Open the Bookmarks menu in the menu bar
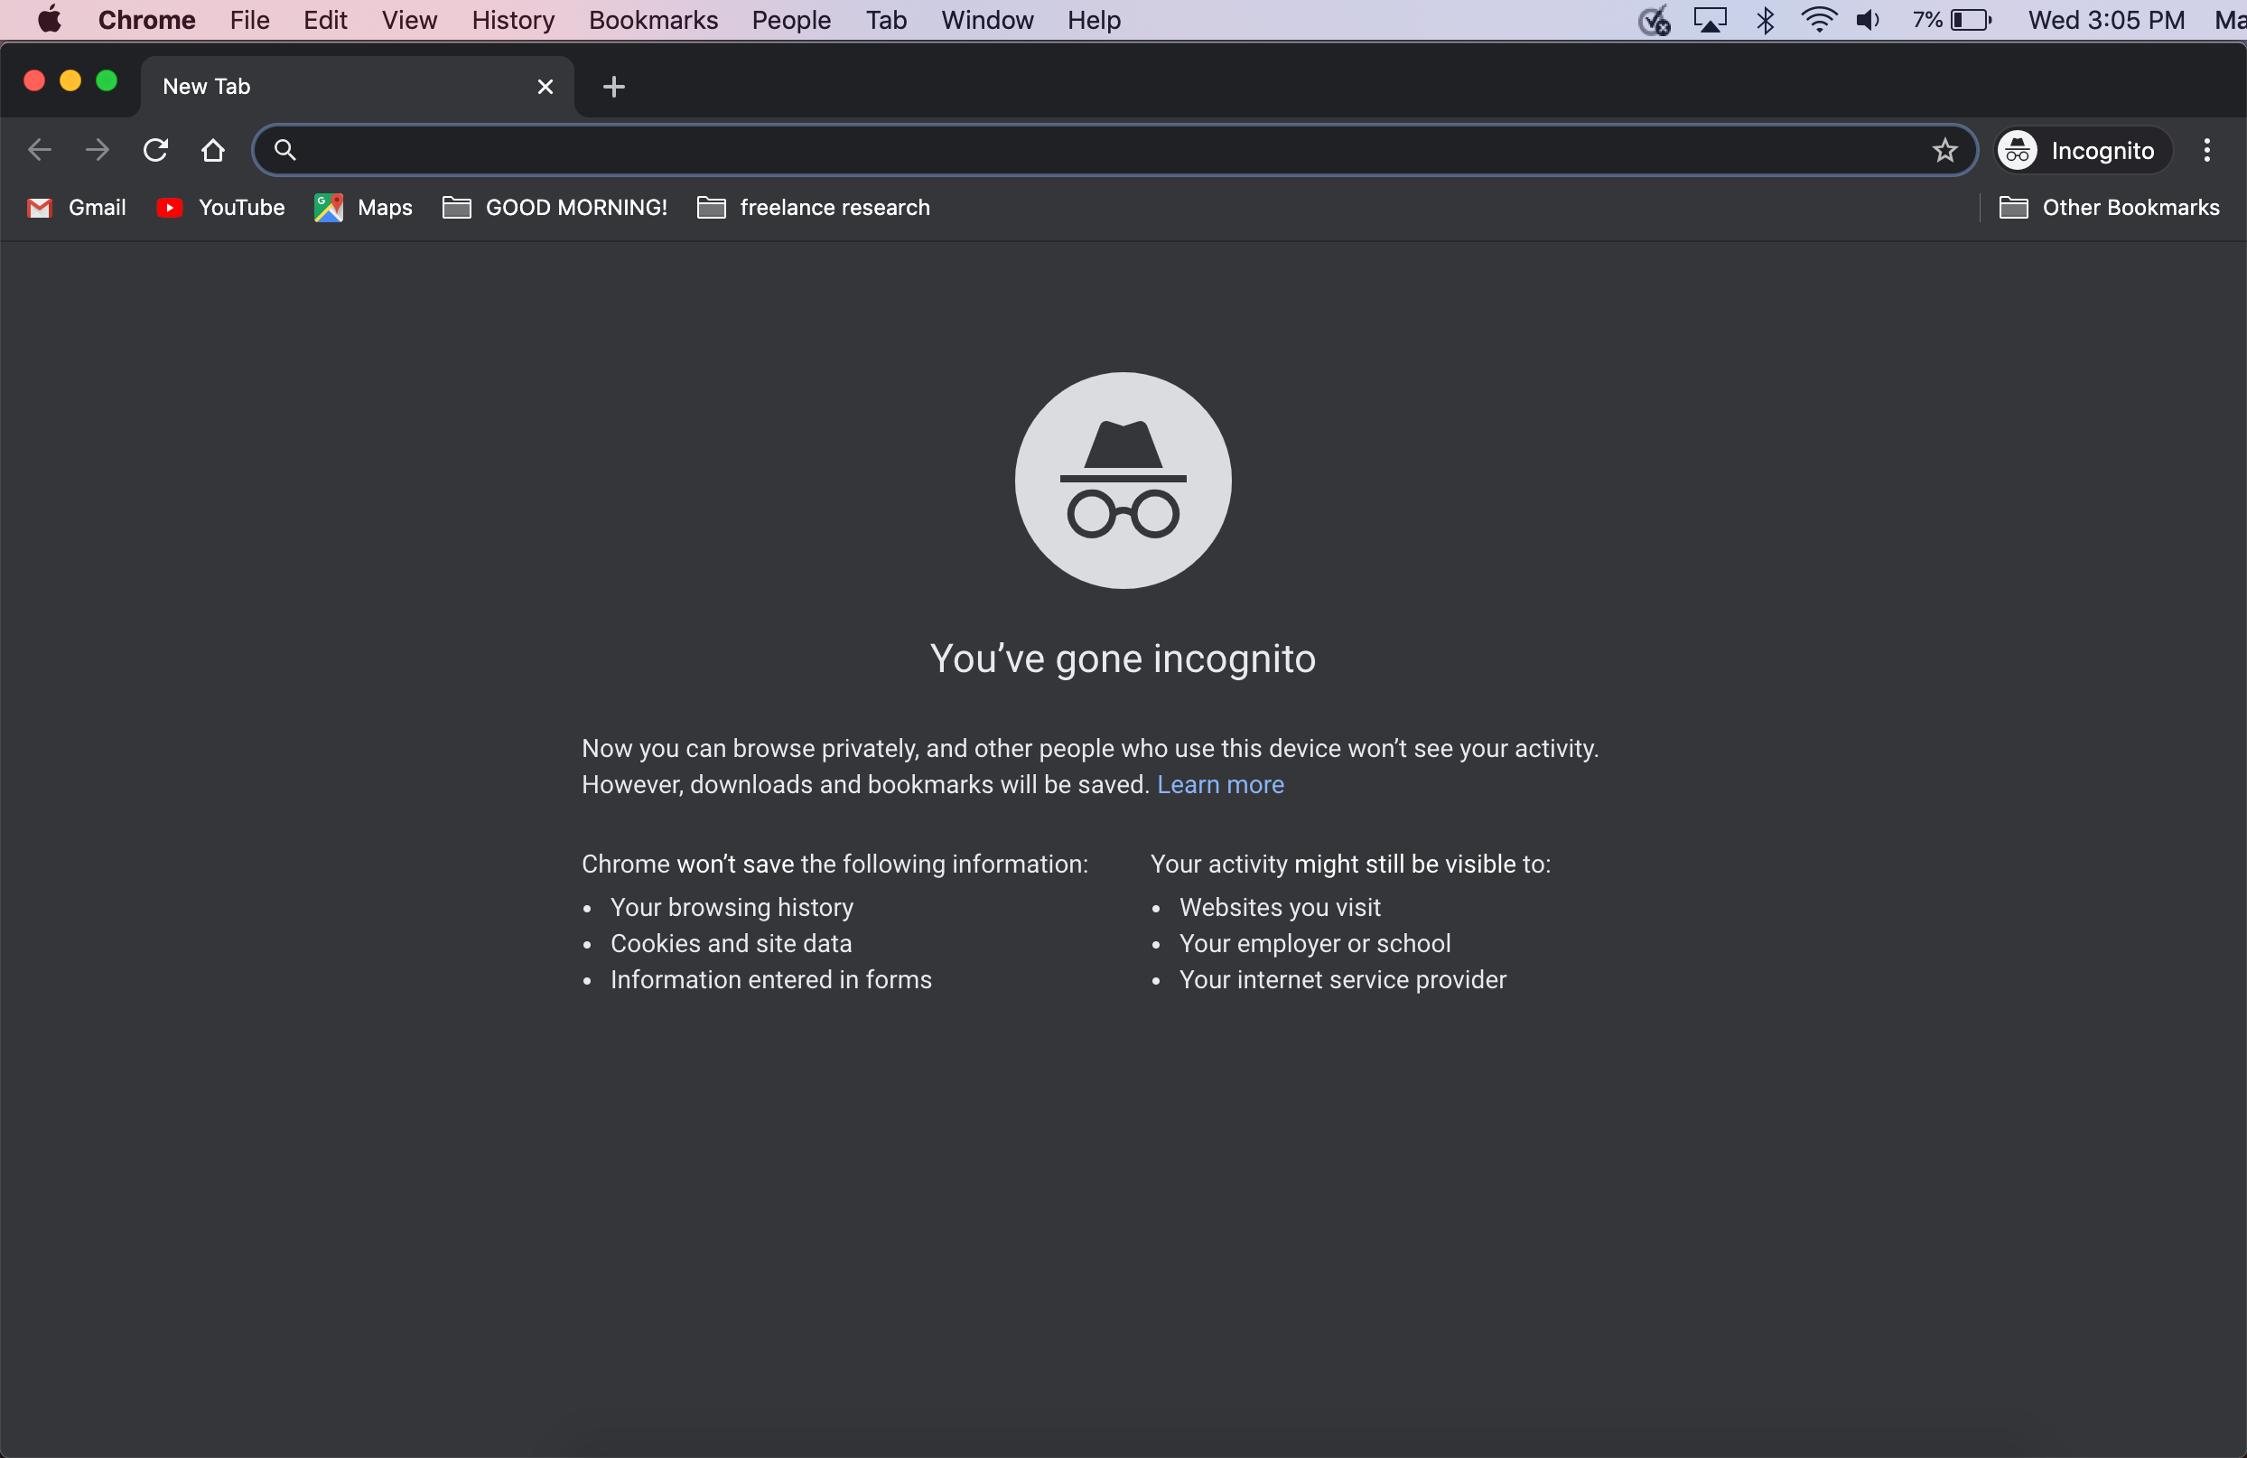The height and width of the screenshot is (1458, 2247). point(652,20)
